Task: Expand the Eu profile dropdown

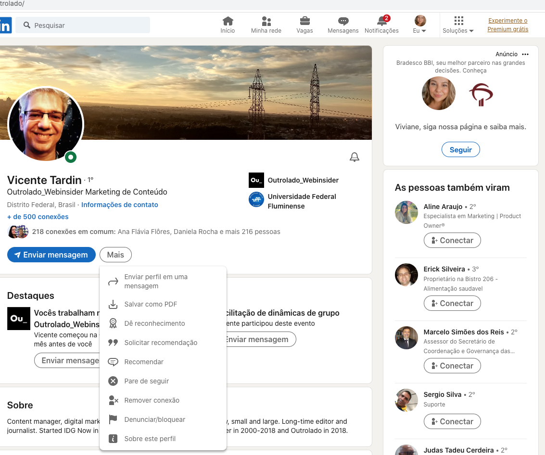Action: [420, 25]
